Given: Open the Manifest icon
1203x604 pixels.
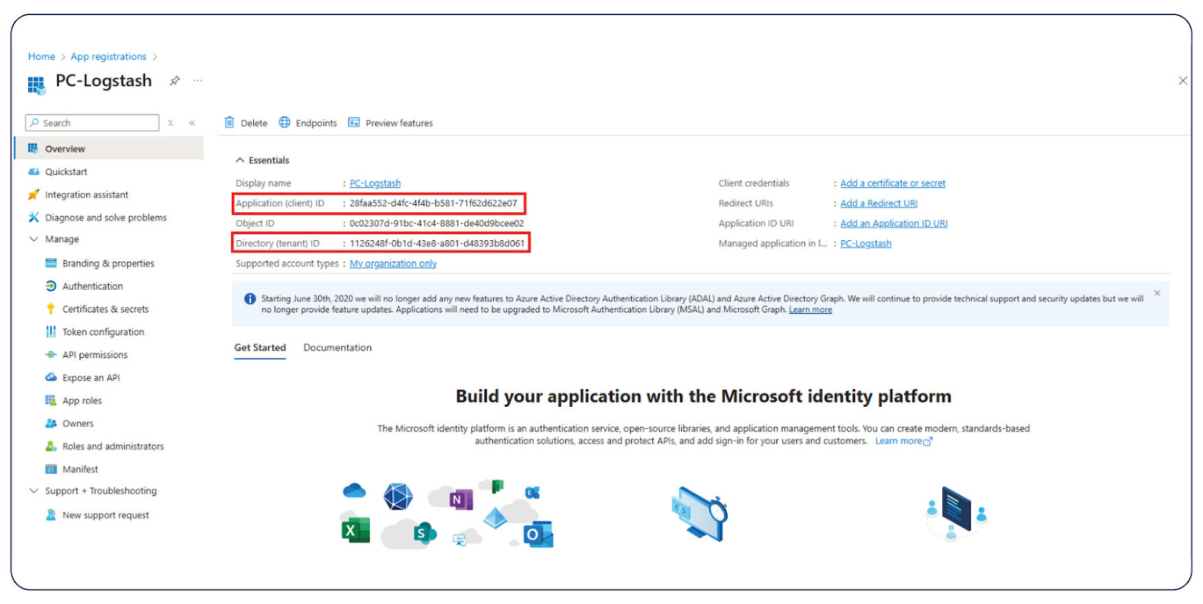Looking at the screenshot, I should 51,469.
